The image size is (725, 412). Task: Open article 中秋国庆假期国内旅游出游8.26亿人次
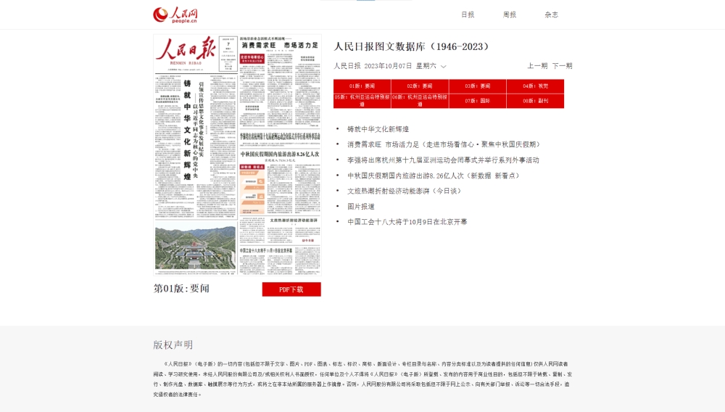click(x=434, y=176)
